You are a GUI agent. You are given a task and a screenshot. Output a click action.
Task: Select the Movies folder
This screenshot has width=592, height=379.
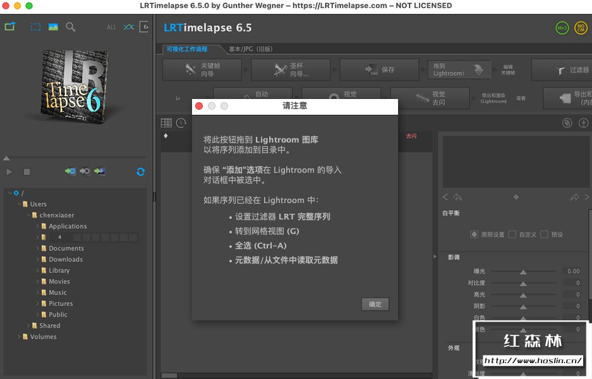pyautogui.click(x=59, y=281)
